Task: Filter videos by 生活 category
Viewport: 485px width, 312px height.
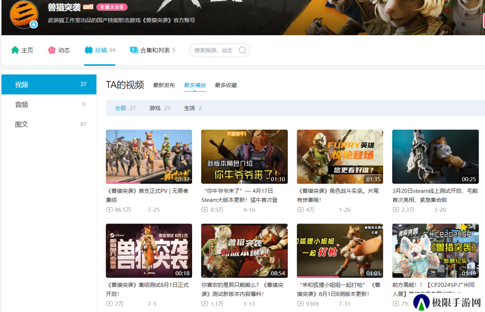Action: coord(193,108)
